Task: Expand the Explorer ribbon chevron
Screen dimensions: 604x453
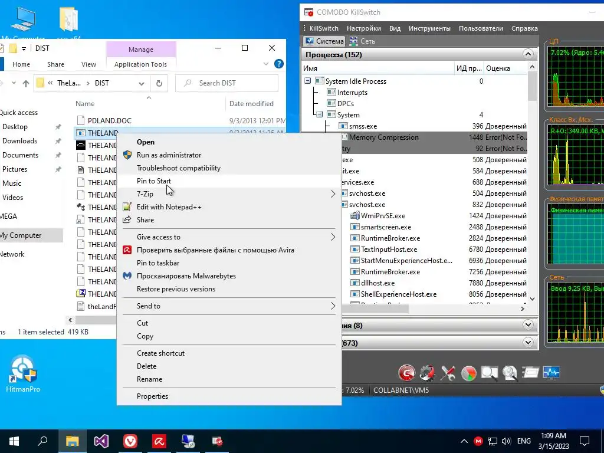Action: [266, 64]
